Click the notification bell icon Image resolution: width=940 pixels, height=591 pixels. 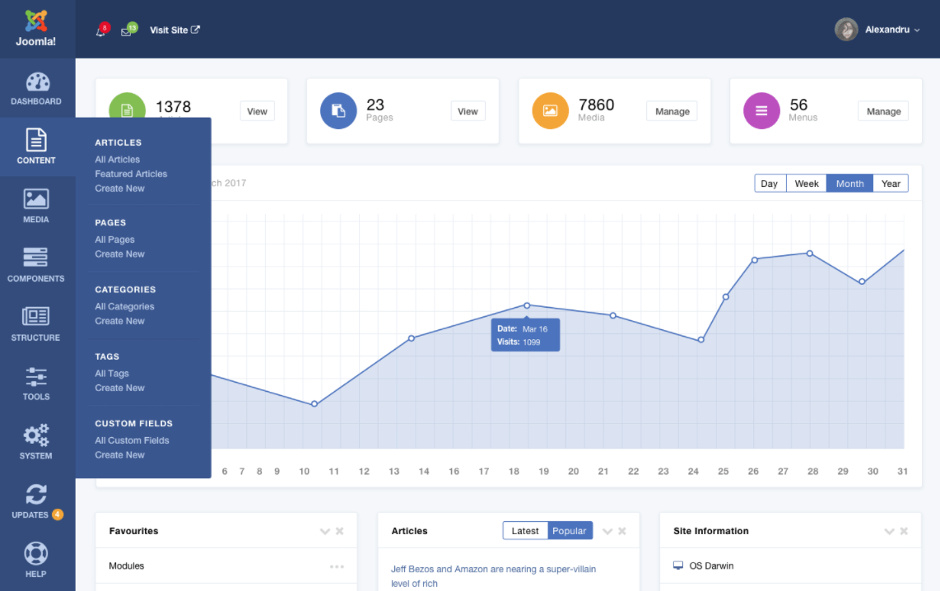(101, 30)
